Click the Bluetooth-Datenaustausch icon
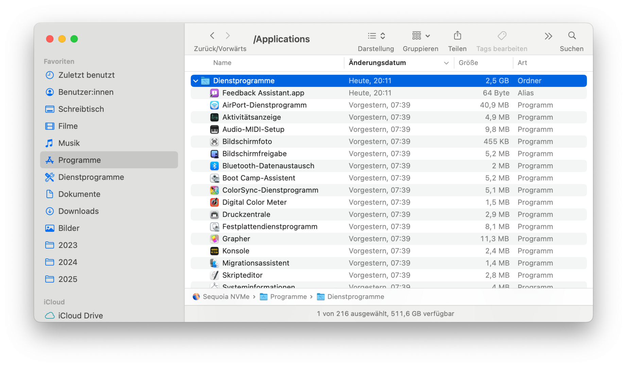The image size is (627, 367). pos(214,166)
